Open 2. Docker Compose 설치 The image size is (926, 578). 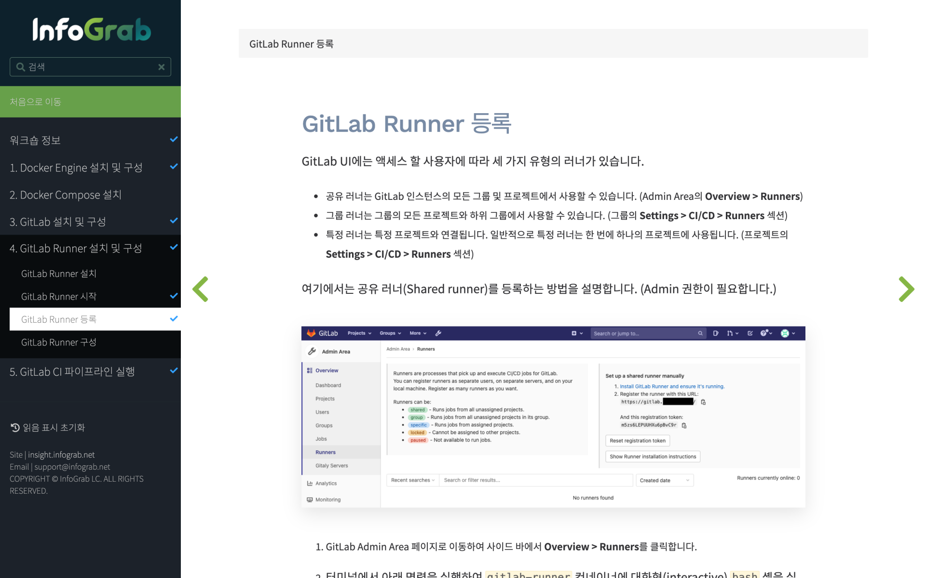[66, 195]
